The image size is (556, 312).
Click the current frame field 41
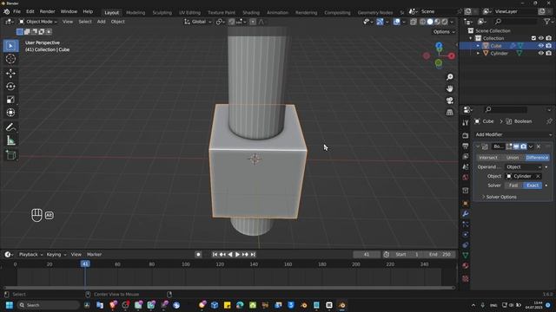click(x=367, y=254)
